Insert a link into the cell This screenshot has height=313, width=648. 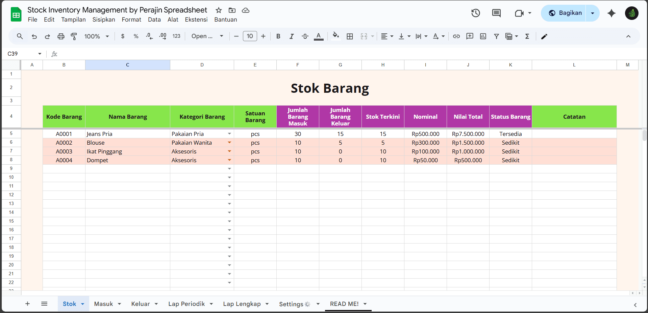(456, 36)
